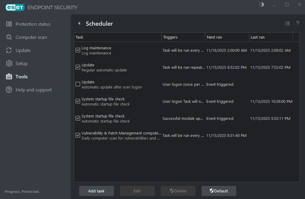This screenshot has height=199, width=305.
Task: Click the 'User logon (once per ...' trigger cell
Action: 183,85
